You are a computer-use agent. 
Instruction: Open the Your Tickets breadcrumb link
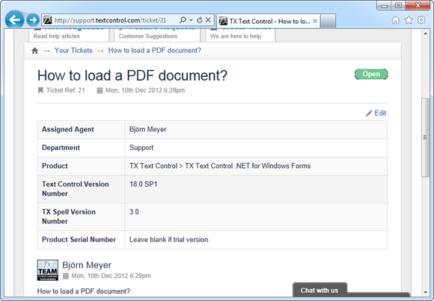click(x=73, y=51)
